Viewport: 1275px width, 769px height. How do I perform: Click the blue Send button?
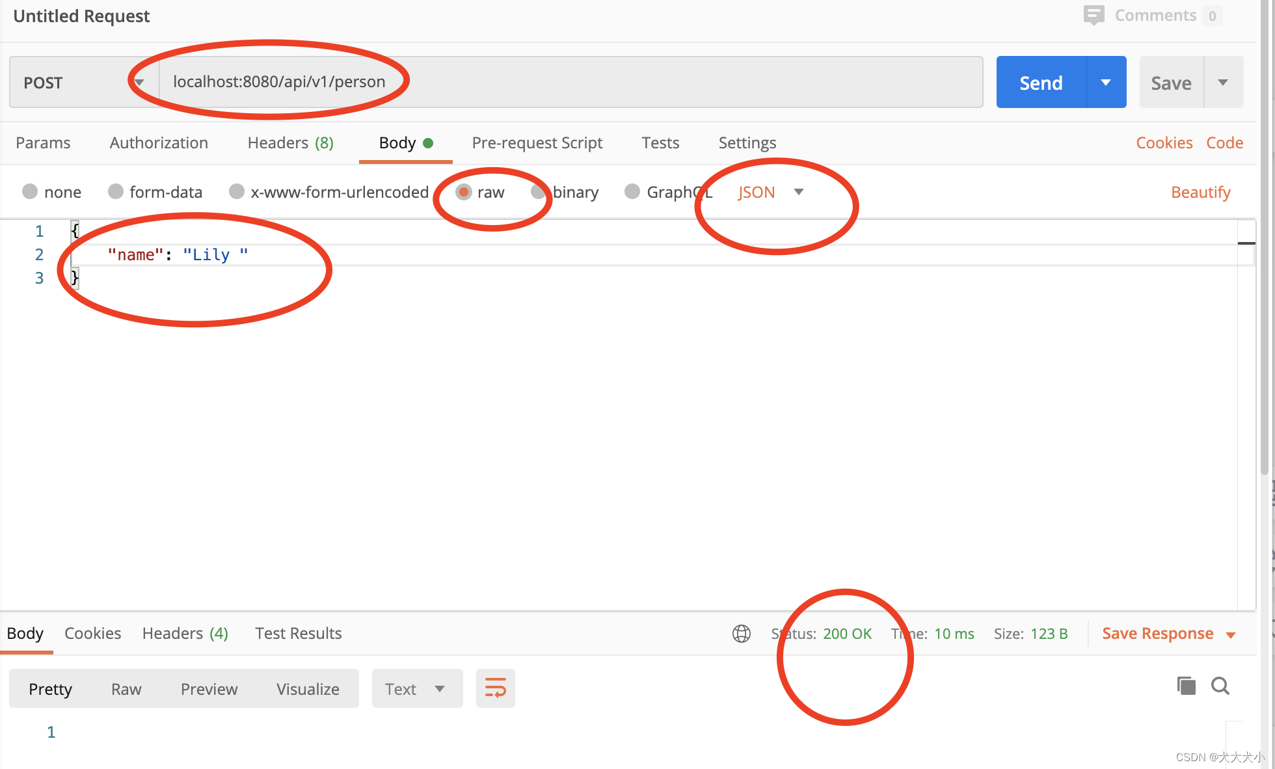(1041, 83)
